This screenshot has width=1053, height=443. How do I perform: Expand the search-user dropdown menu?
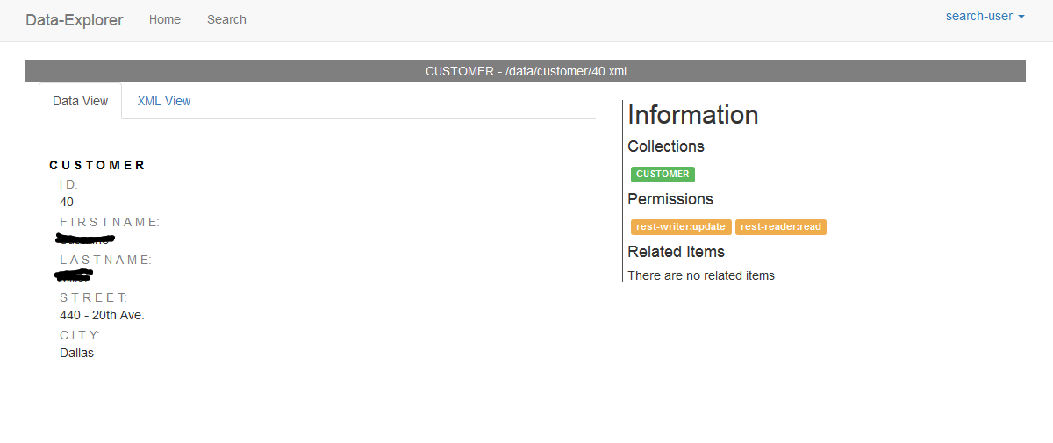coord(985,17)
